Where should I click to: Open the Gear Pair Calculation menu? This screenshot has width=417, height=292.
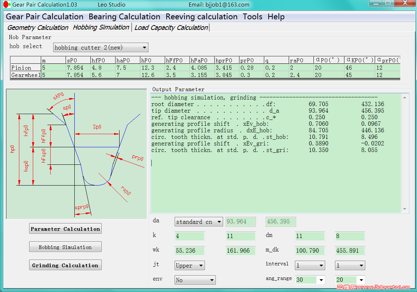coord(45,16)
